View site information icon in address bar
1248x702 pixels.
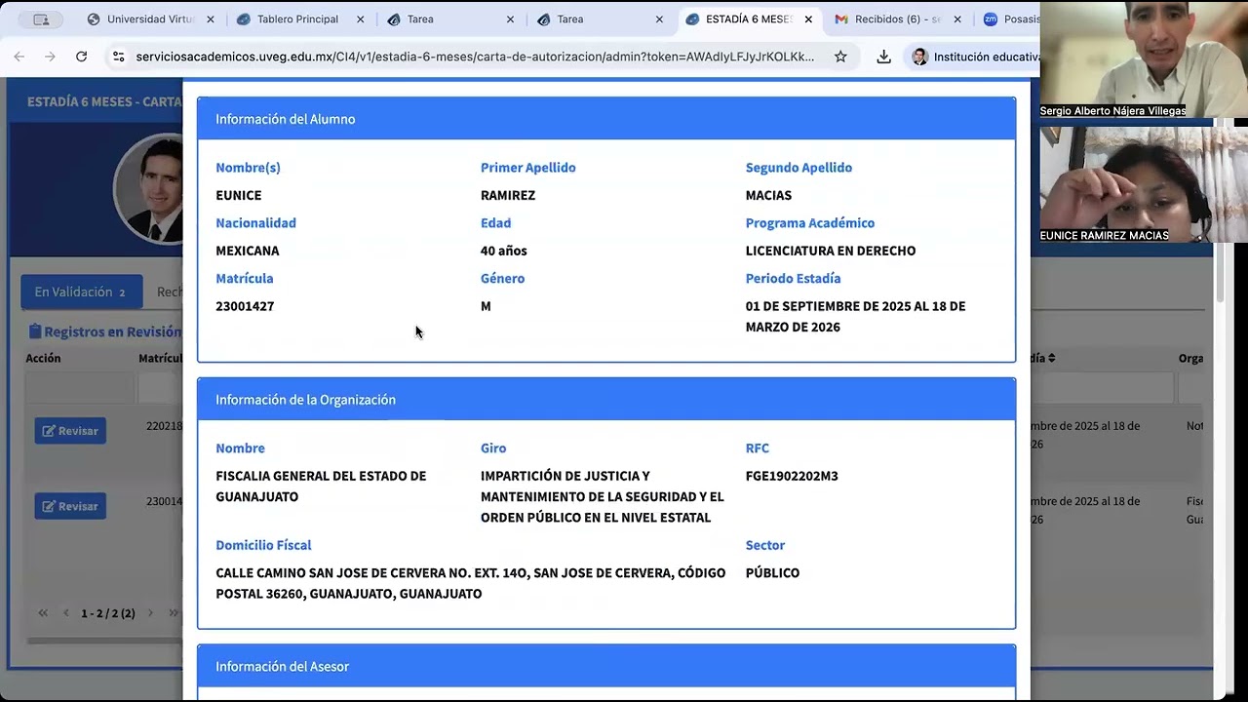point(119,57)
